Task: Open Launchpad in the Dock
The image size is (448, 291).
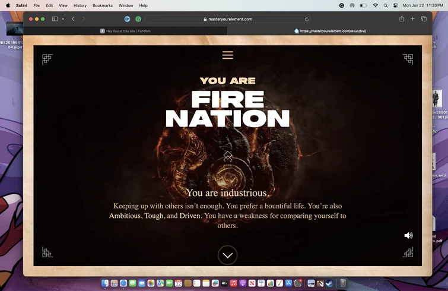Action: coord(115,283)
